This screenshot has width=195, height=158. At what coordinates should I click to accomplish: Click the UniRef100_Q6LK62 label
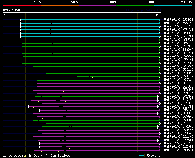point(179,143)
